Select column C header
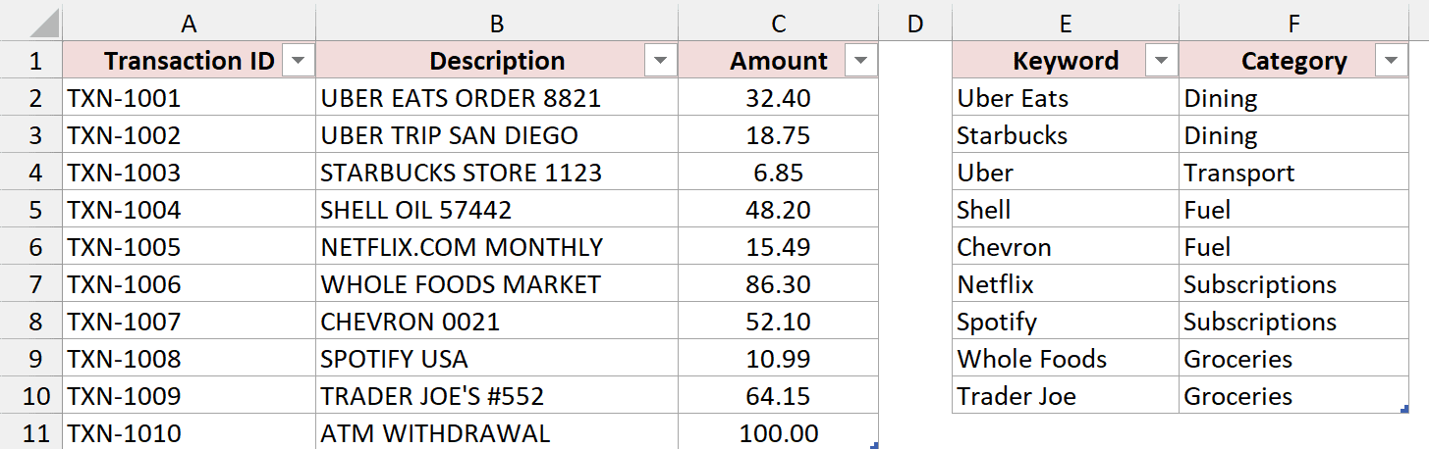 (779, 24)
